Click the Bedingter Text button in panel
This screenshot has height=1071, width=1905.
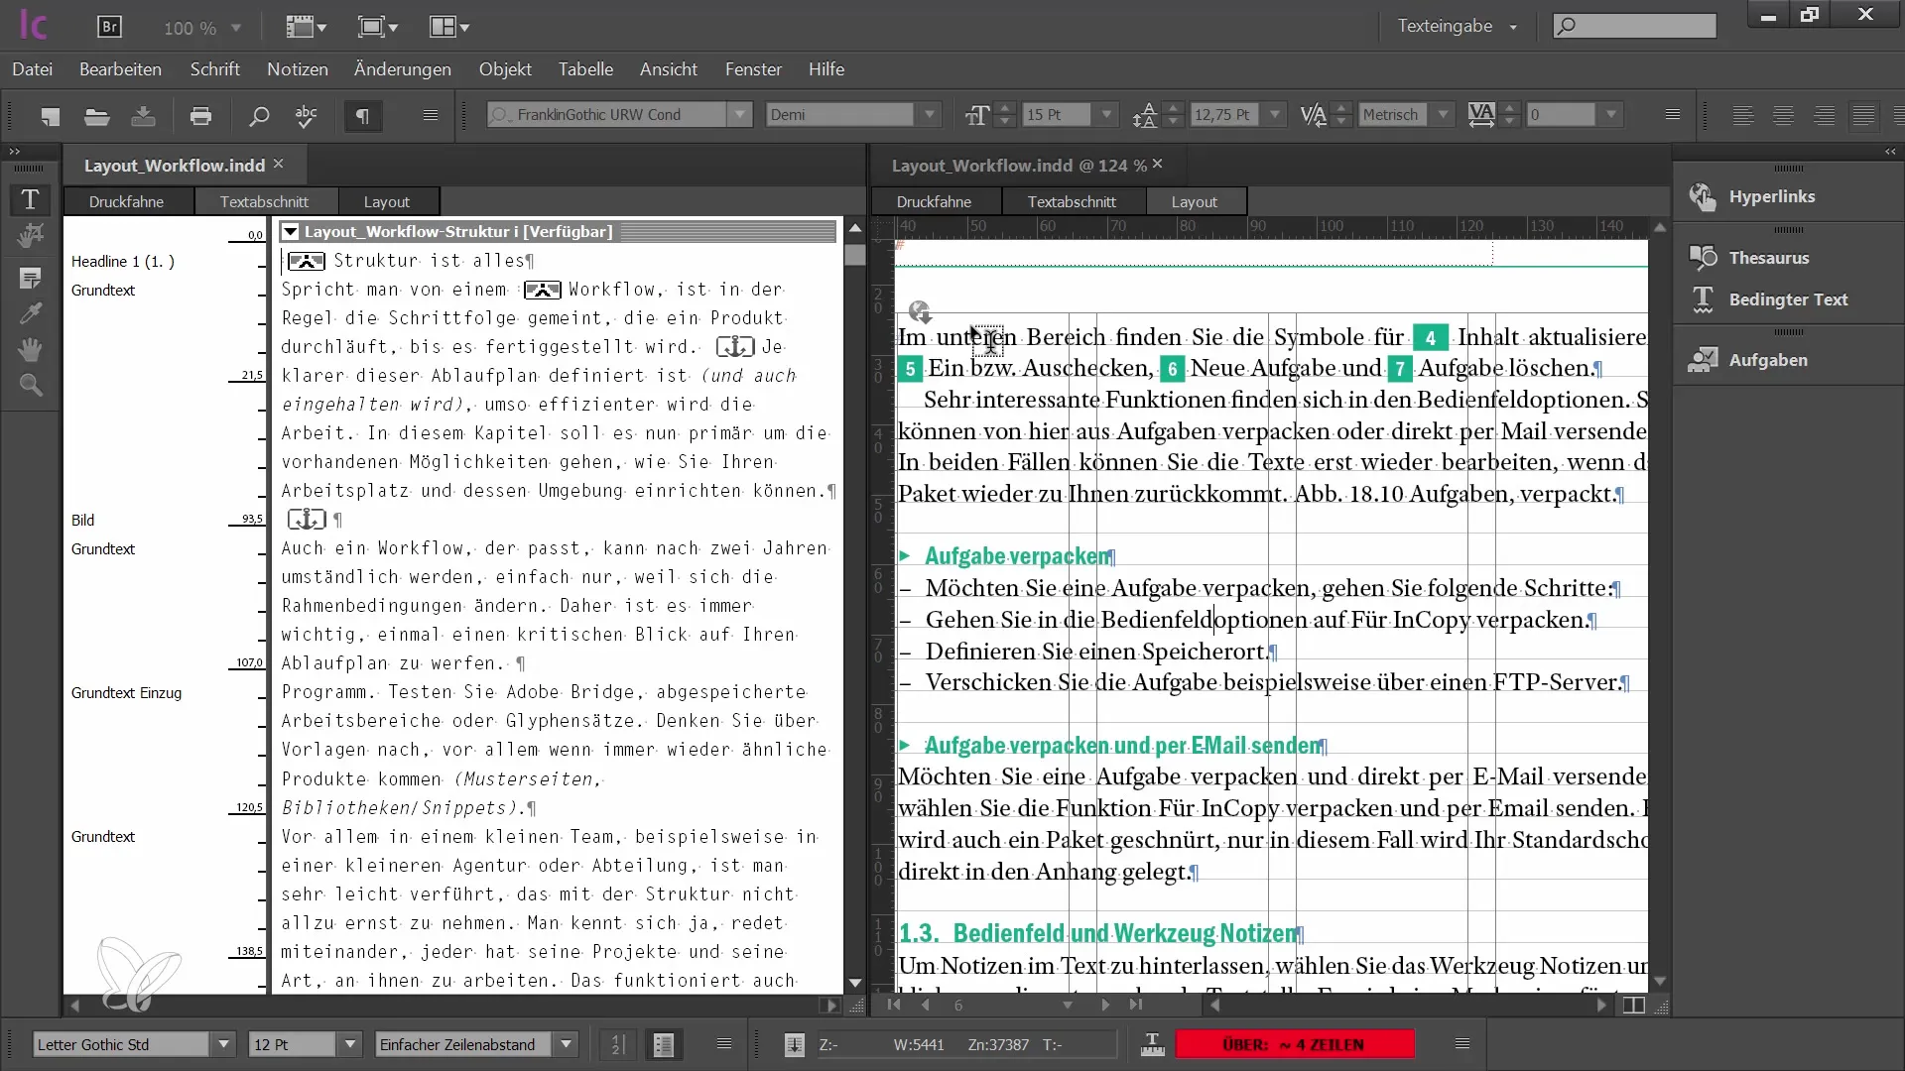pos(1786,298)
